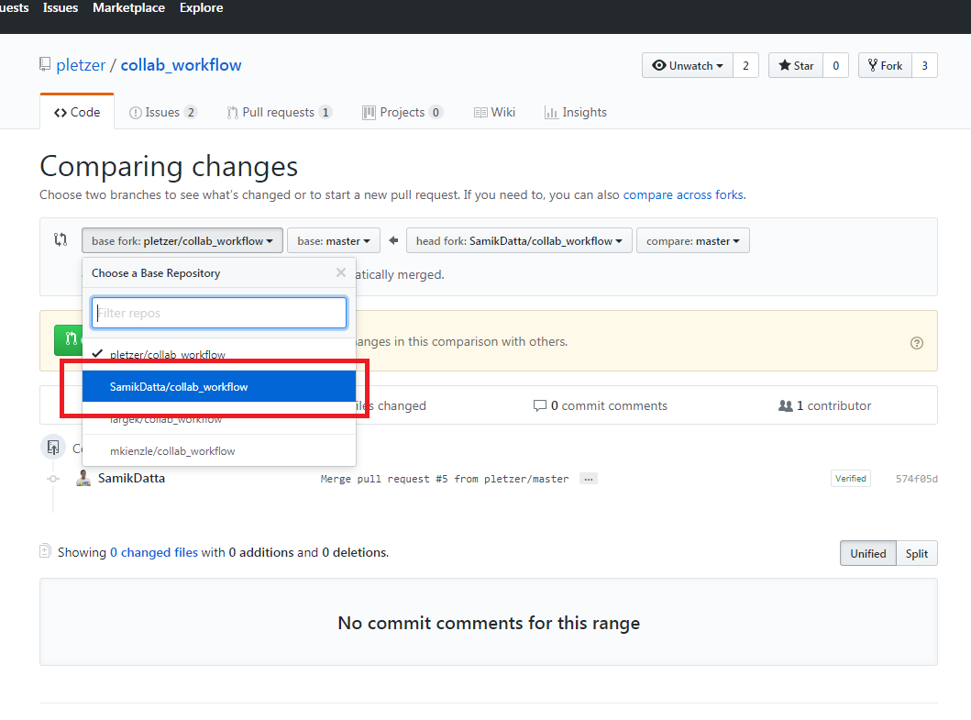Image resolution: width=971 pixels, height=720 pixels.
Task: Click SamikDatta's avatar image
Action: coord(83,478)
